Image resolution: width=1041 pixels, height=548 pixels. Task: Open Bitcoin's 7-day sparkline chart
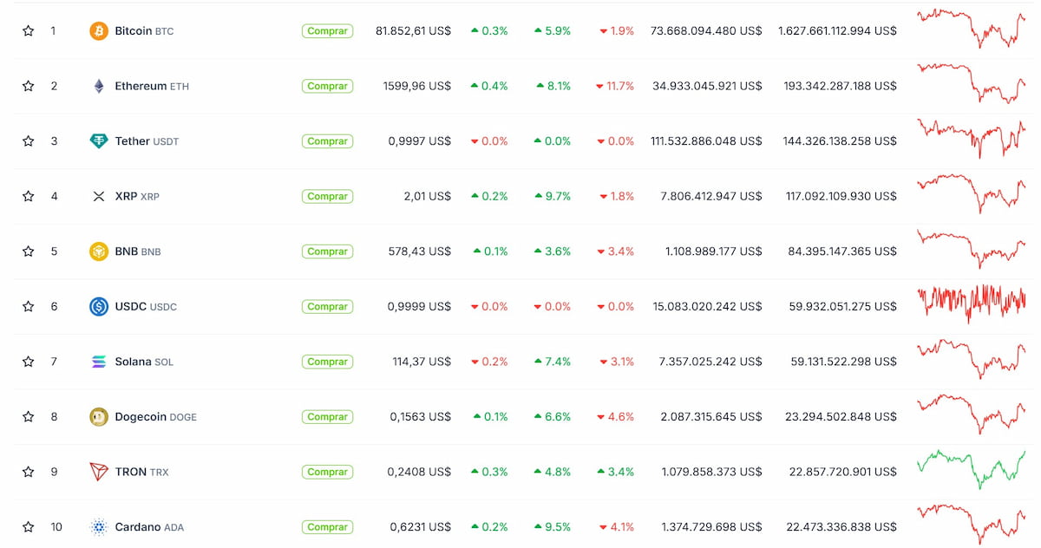[972, 28]
